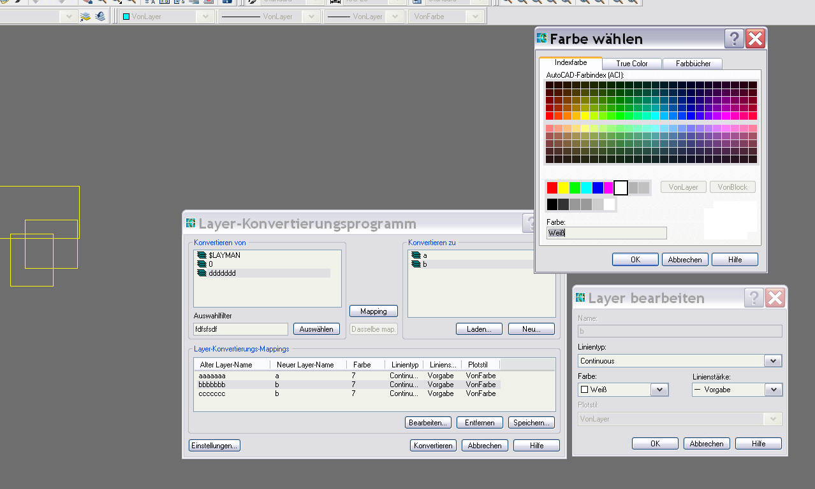Pick the black swatch in gray row
Viewport: 815px width, 489px height.
pyautogui.click(x=552, y=204)
